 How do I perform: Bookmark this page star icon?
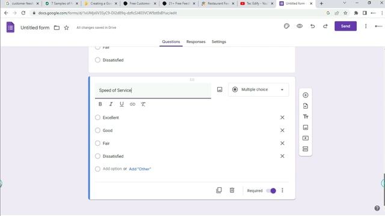[345, 13]
